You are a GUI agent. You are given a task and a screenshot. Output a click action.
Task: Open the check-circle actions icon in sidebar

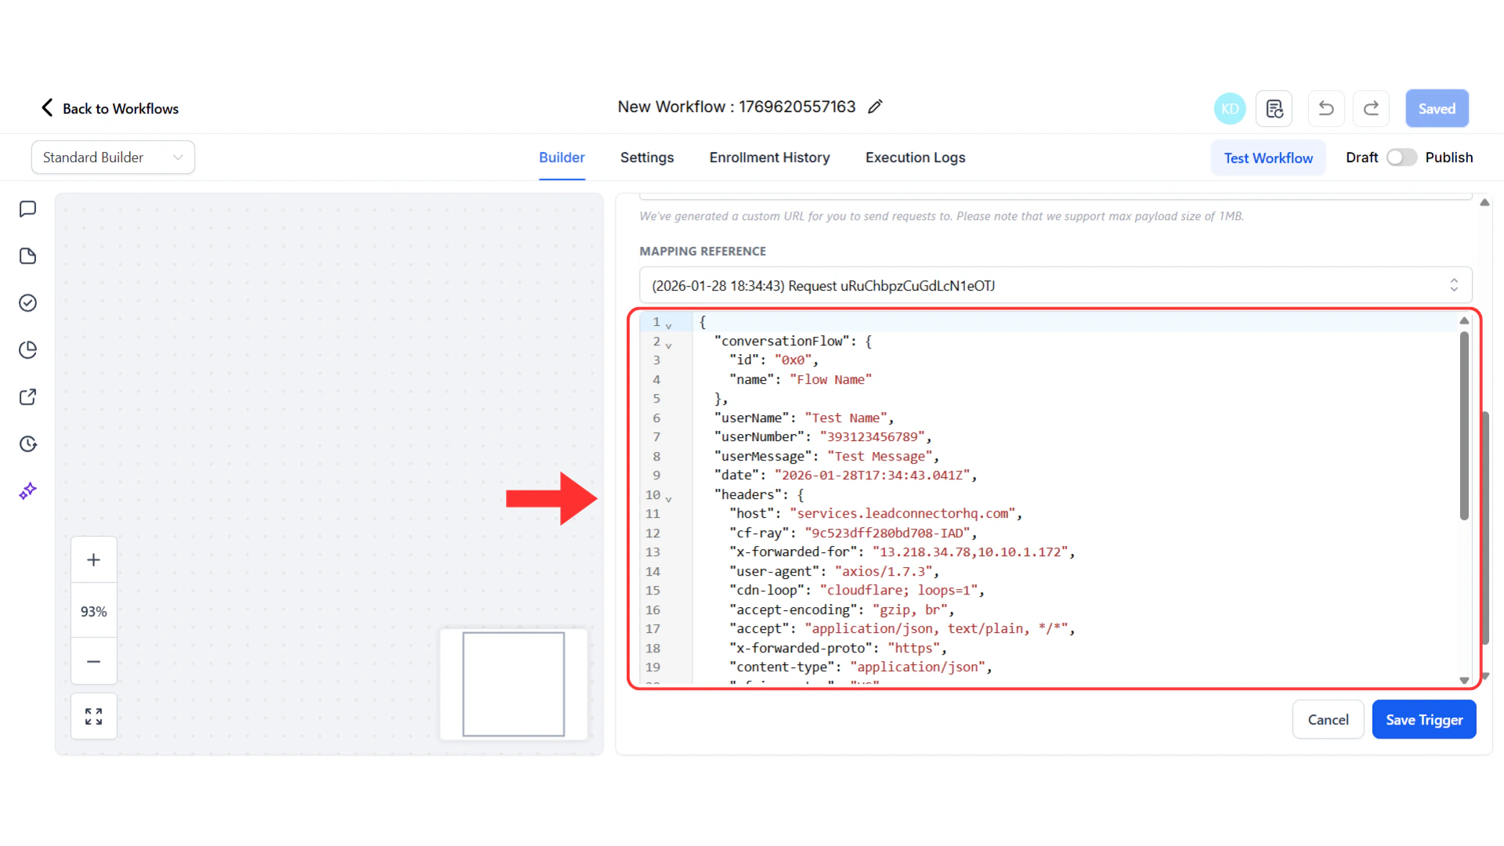coord(28,303)
